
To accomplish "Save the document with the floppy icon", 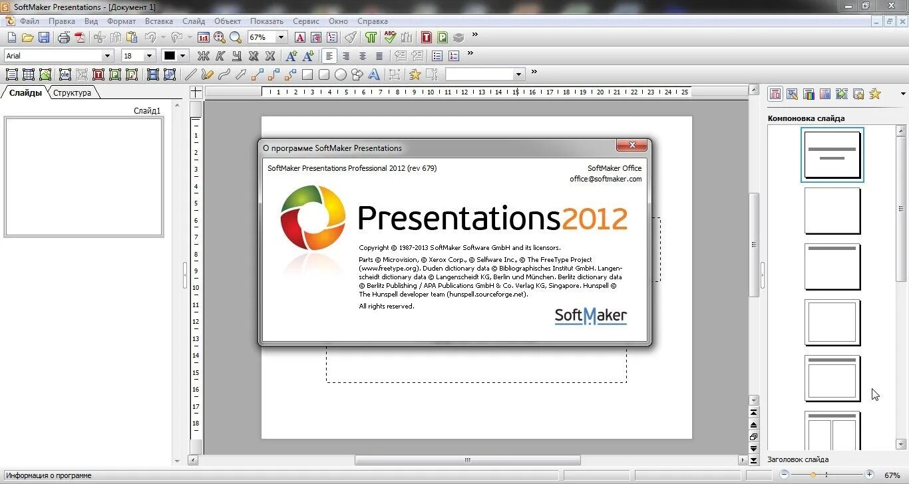I will [x=43, y=37].
